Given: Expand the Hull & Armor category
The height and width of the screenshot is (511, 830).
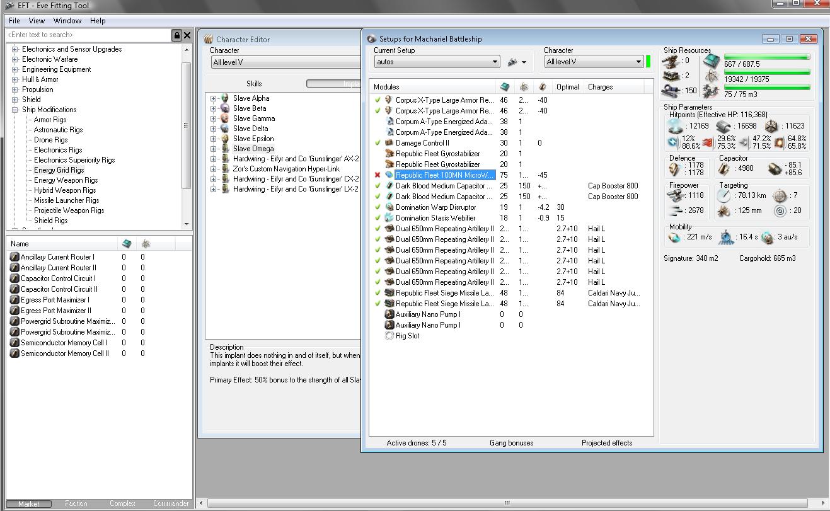Looking at the screenshot, I should coord(14,79).
